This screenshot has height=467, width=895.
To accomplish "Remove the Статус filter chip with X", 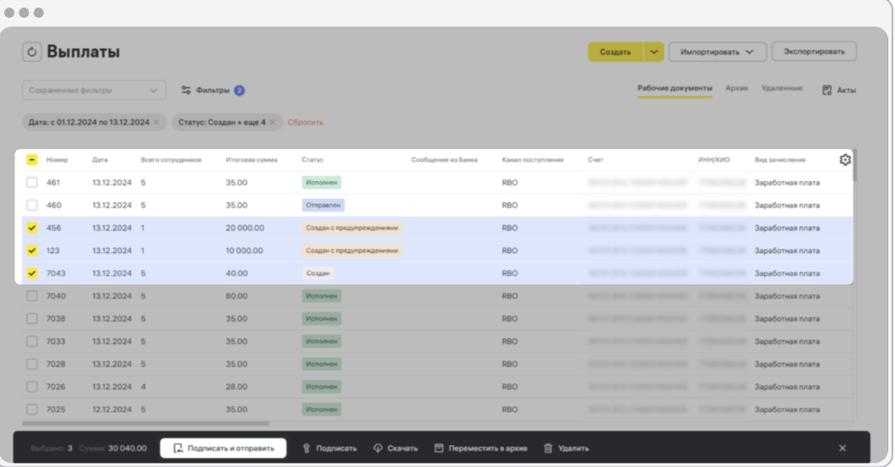I will click(x=273, y=123).
